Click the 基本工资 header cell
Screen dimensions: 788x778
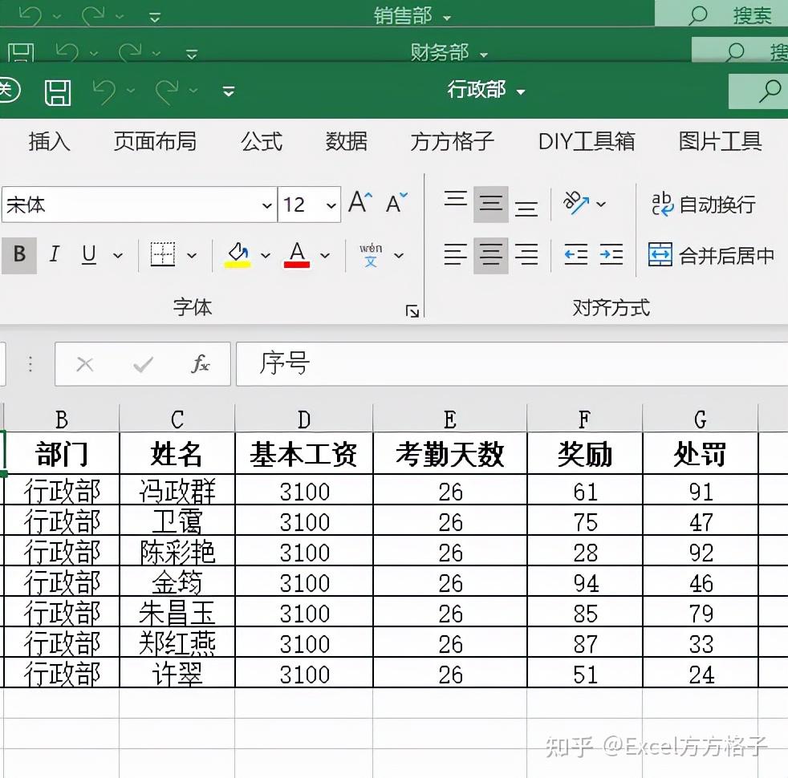tap(304, 453)
